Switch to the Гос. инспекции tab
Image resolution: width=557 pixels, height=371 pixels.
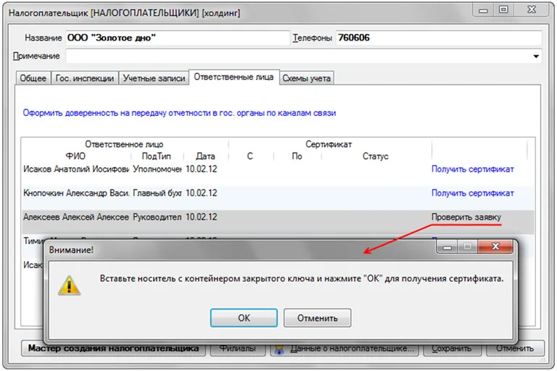coord(85,78)
